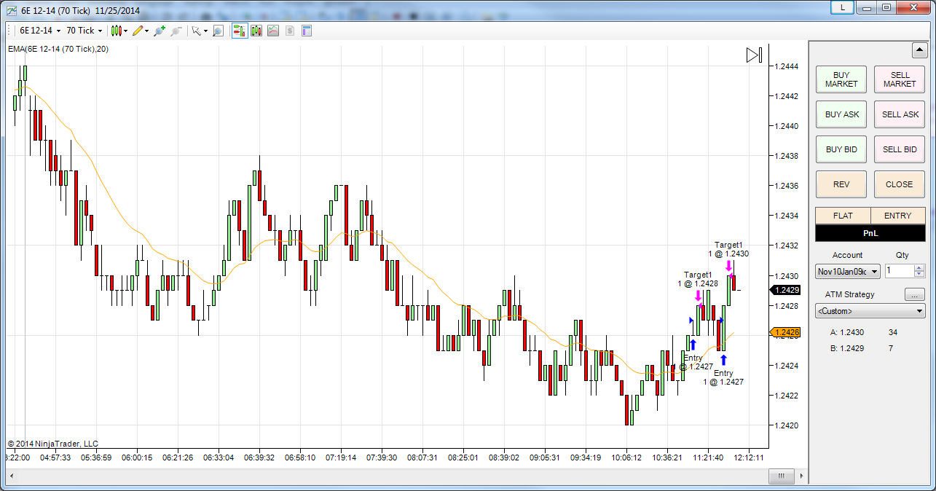Open the zoom frame magnifier tool
Screen dimensions: 936x491
(x=218, y=31)
